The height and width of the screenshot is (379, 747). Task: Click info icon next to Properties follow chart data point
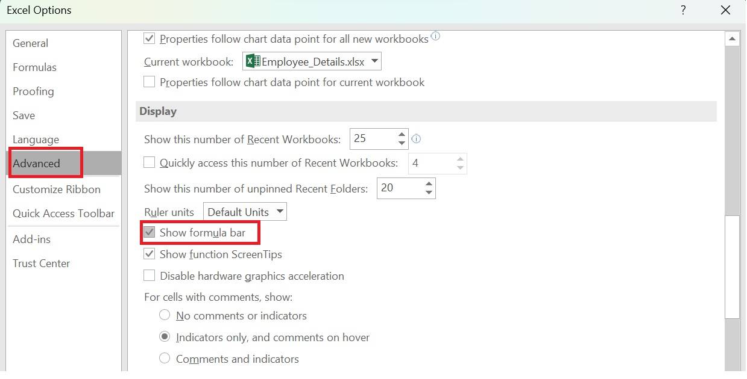coord(435,37)
